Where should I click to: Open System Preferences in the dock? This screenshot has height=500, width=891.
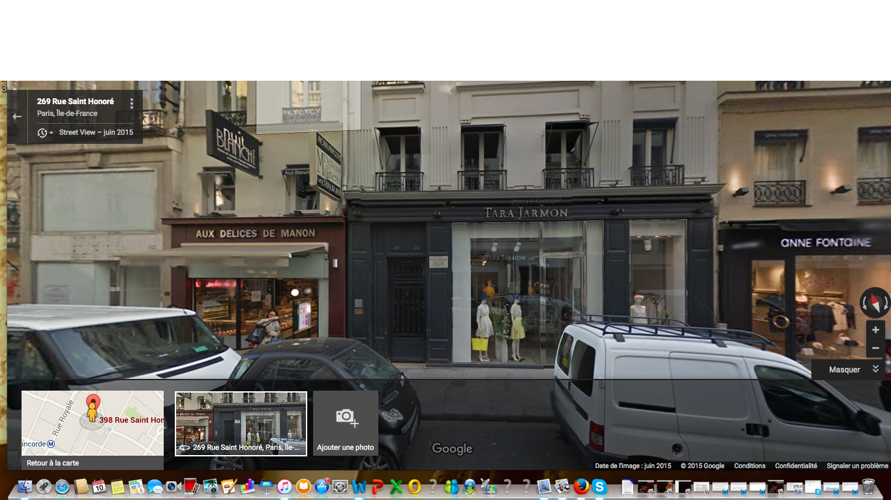[x=340, y=486]
